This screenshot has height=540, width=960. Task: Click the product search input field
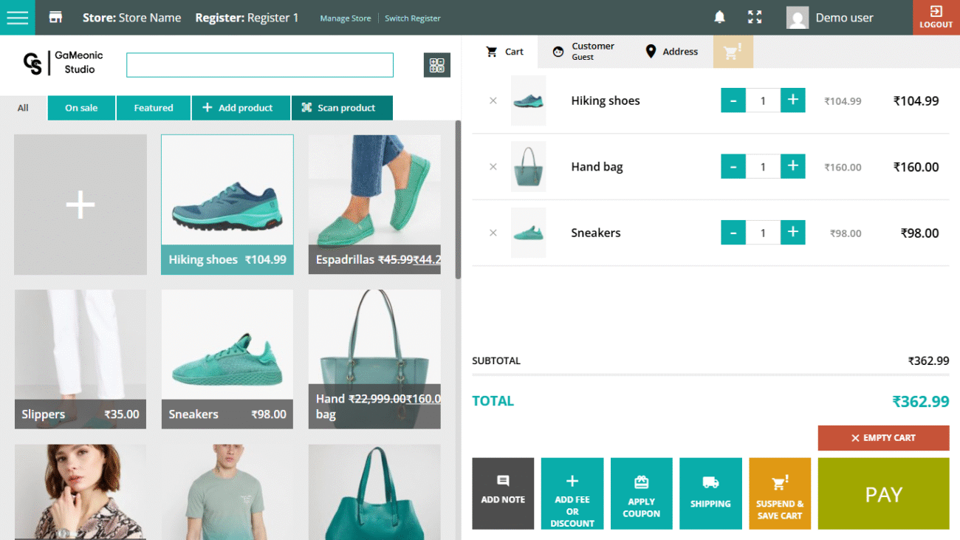coord(259,65)
